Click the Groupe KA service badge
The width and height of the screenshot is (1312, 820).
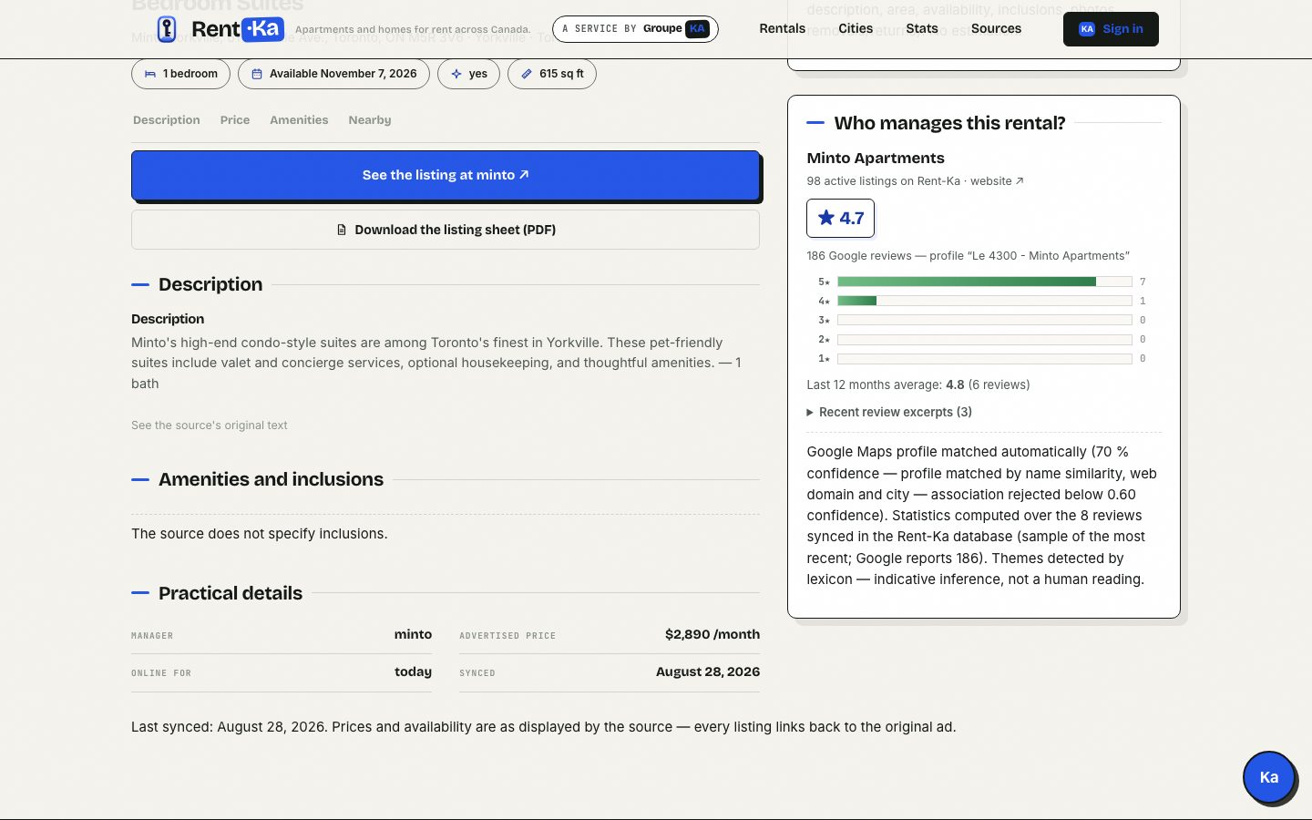coord(635,29)
